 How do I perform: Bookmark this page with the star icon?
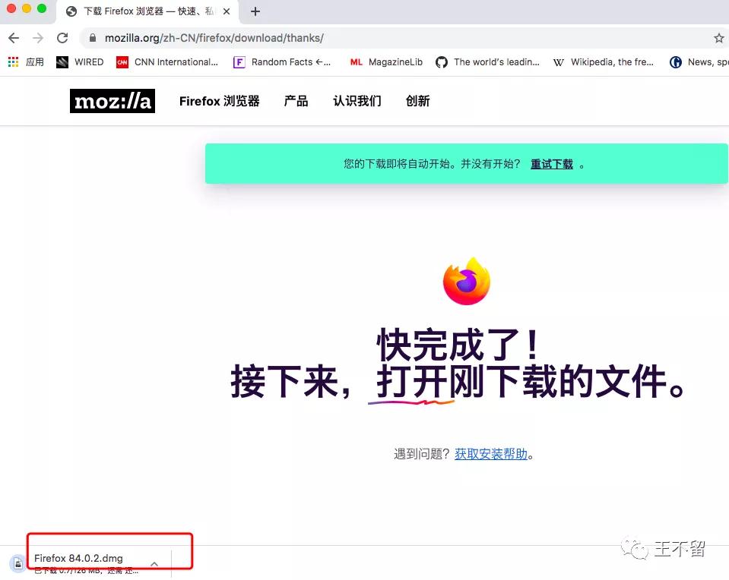(x=719, y=38)
